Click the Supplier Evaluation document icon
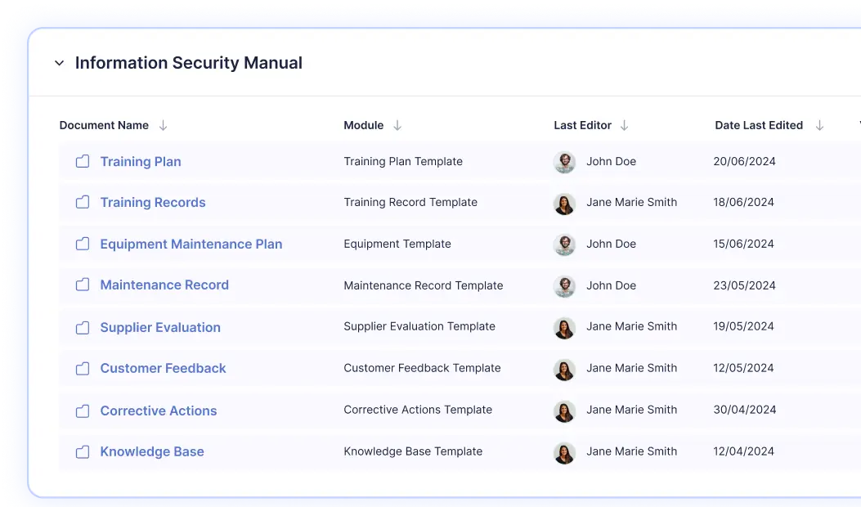 83,328
